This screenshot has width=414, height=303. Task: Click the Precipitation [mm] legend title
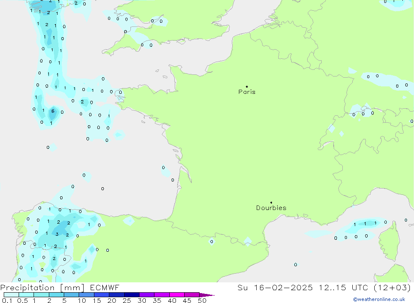(42, 288)
